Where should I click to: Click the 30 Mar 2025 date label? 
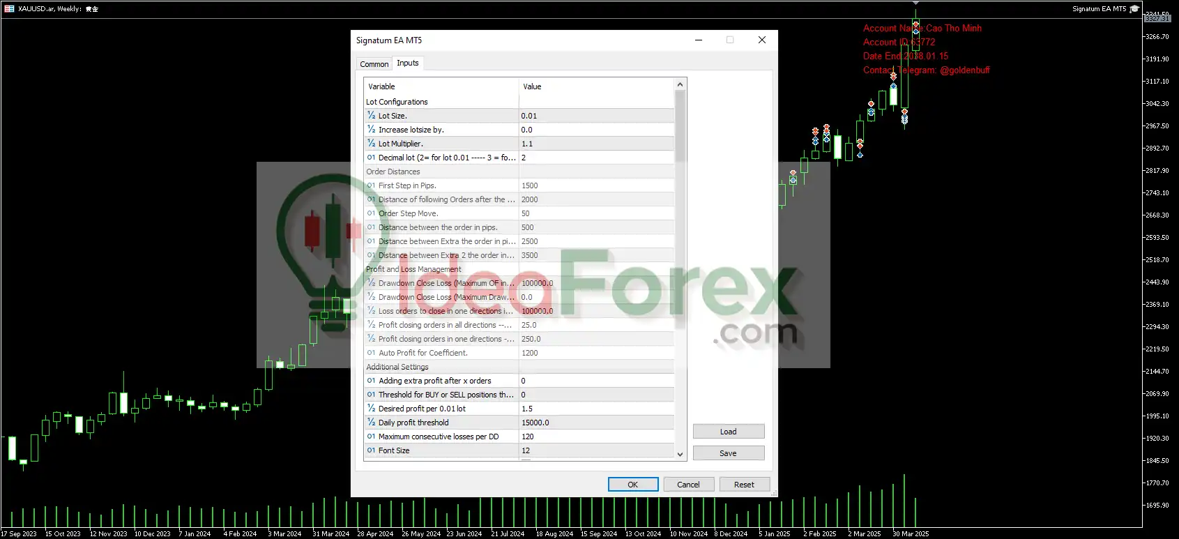(911, 533)
